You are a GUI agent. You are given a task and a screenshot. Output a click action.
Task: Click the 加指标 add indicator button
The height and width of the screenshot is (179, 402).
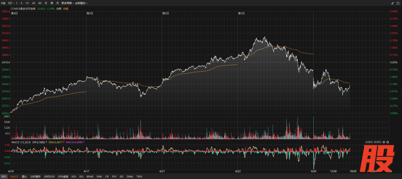pos(369,142)
